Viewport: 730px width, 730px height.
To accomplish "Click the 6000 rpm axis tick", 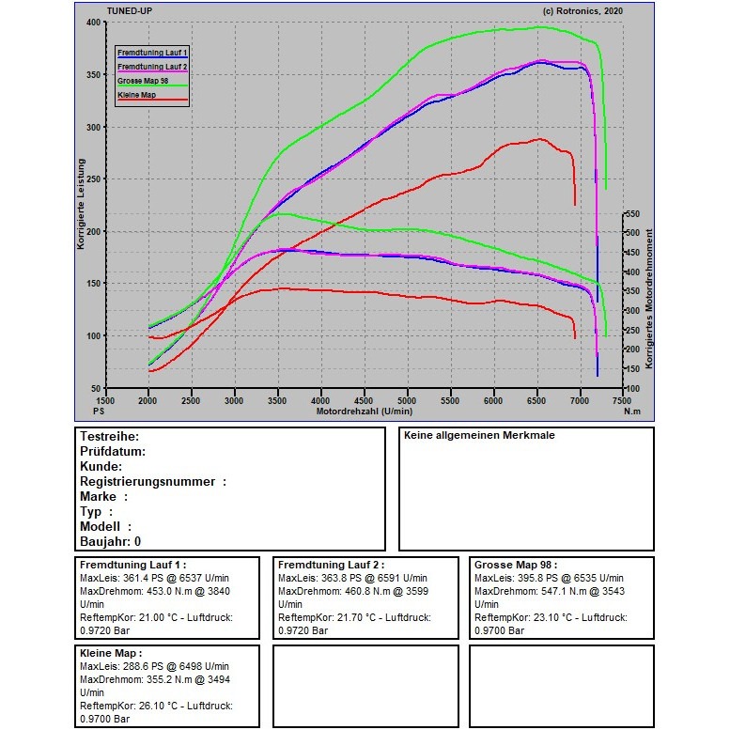I will [x=493, y=400].
